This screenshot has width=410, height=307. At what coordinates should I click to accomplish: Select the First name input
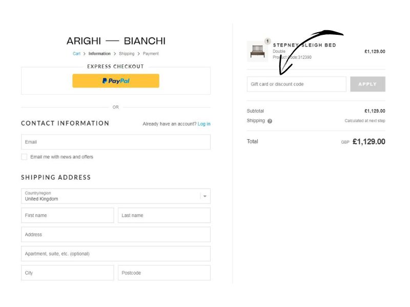tap(67, 215)
